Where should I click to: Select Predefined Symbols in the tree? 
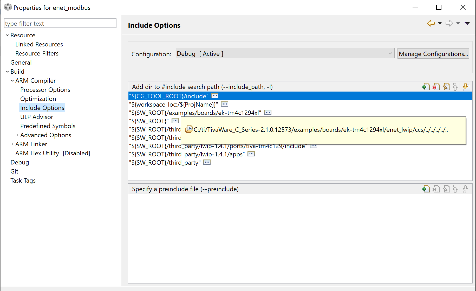coord(48,126)
